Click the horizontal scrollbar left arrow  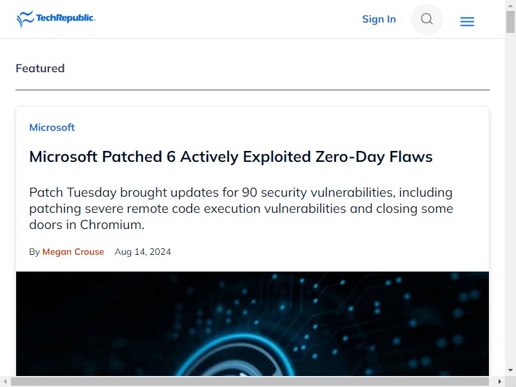[5, 381]
